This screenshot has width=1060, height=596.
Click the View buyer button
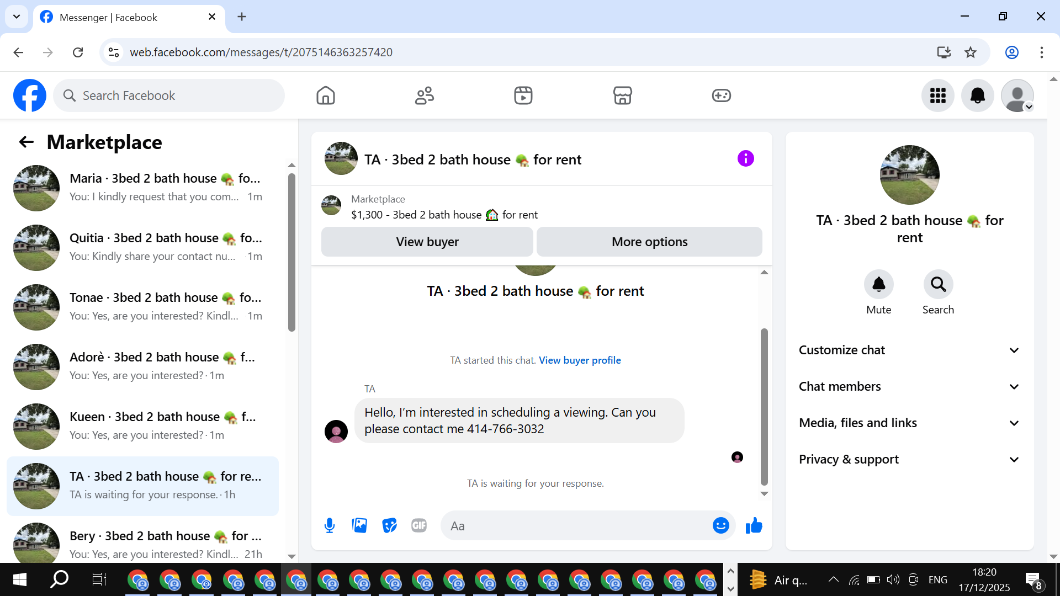[x=427, y=242]
